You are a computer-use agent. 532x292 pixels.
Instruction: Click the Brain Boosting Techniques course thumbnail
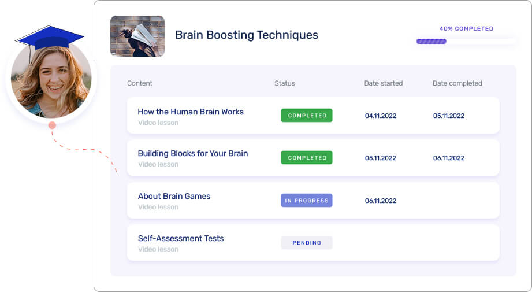137,36
